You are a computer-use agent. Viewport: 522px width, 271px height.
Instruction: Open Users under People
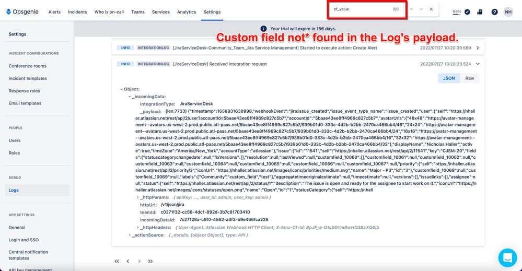pos(15,140)
